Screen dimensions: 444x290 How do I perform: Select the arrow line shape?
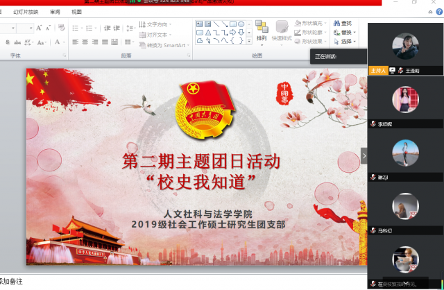(x=225, y=24)
